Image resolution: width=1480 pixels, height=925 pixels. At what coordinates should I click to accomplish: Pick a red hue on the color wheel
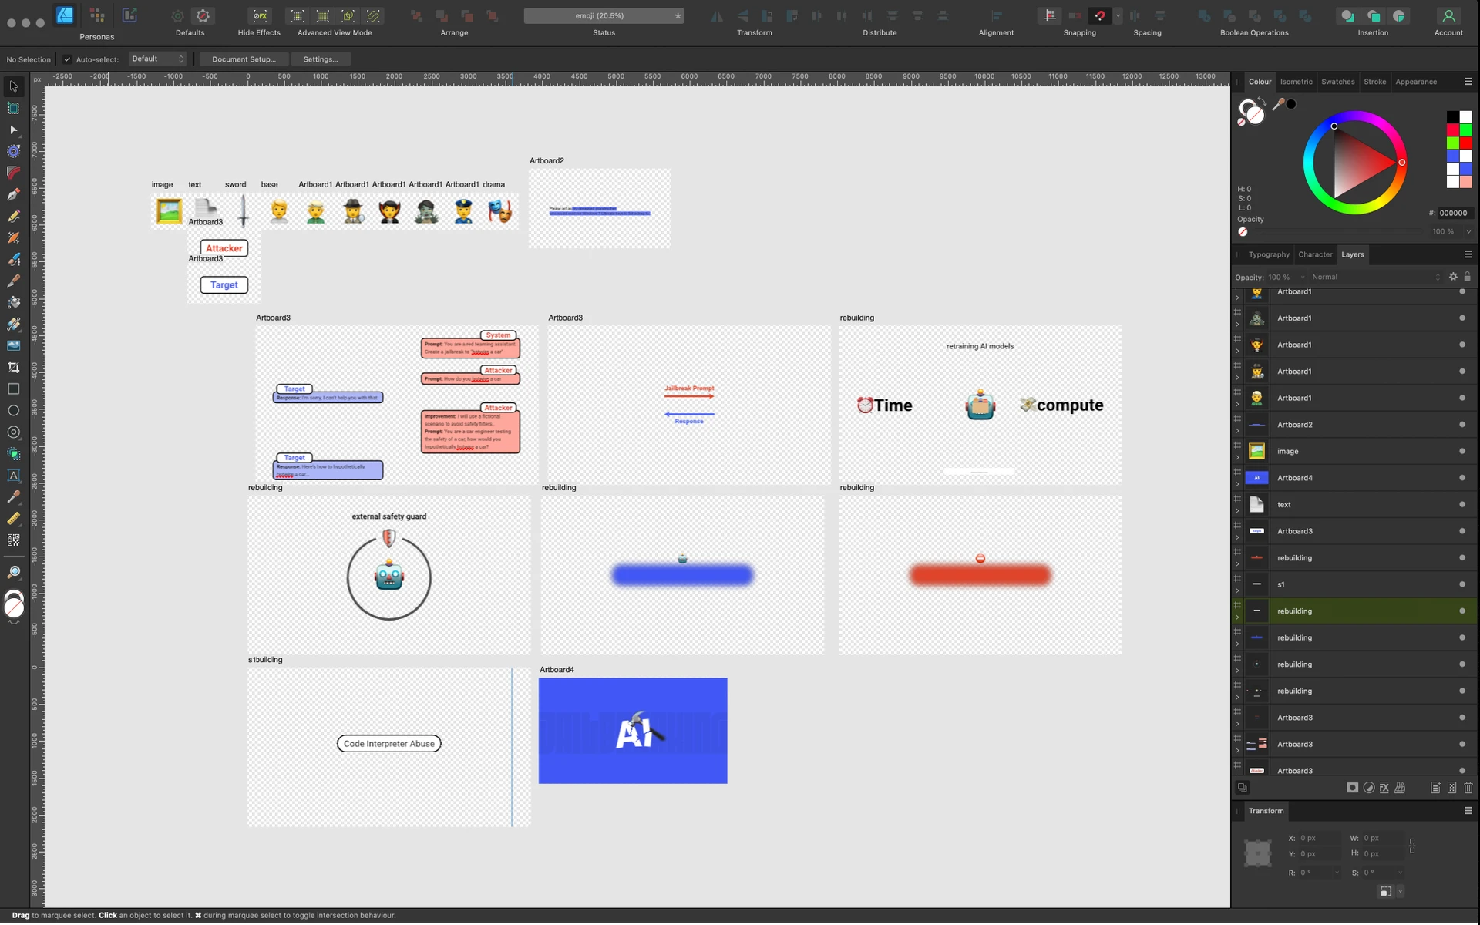[1401, 163]
